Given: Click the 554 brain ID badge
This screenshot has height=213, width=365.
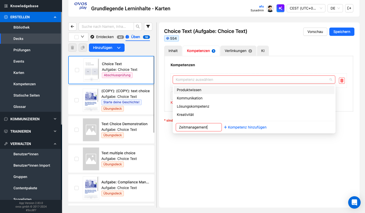Looking at the screenshot, I should coord(171,38).
